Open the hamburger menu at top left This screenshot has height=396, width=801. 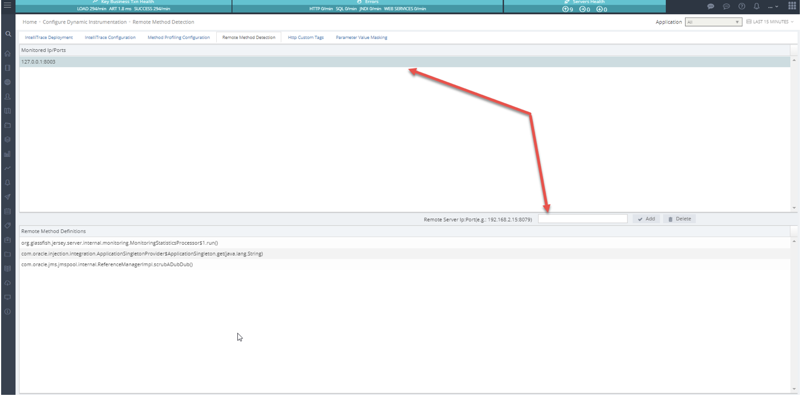tap(7, 6)
